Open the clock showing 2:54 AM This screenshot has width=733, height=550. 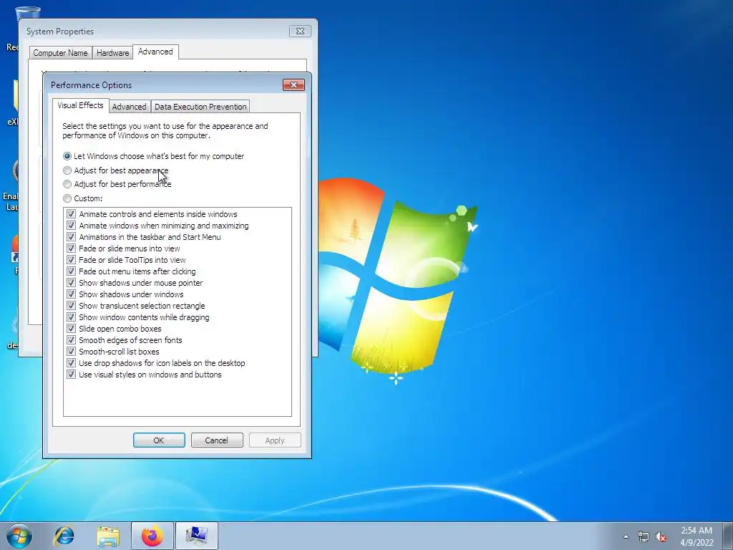click(x=696, y=536)
